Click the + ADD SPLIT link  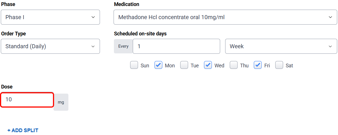(23, 130)
